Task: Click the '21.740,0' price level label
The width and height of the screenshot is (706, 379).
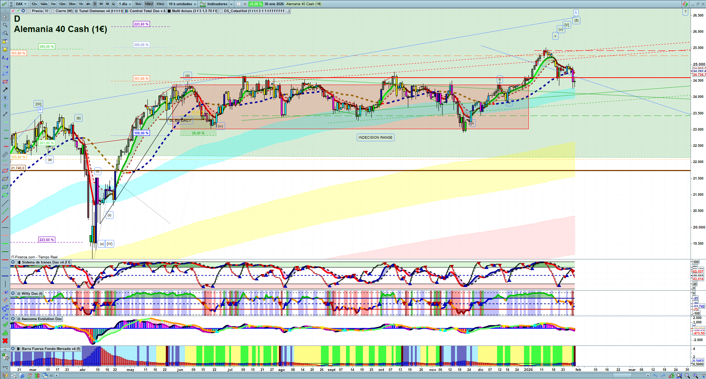Action: pyautogui.click(x=18, y=168)
